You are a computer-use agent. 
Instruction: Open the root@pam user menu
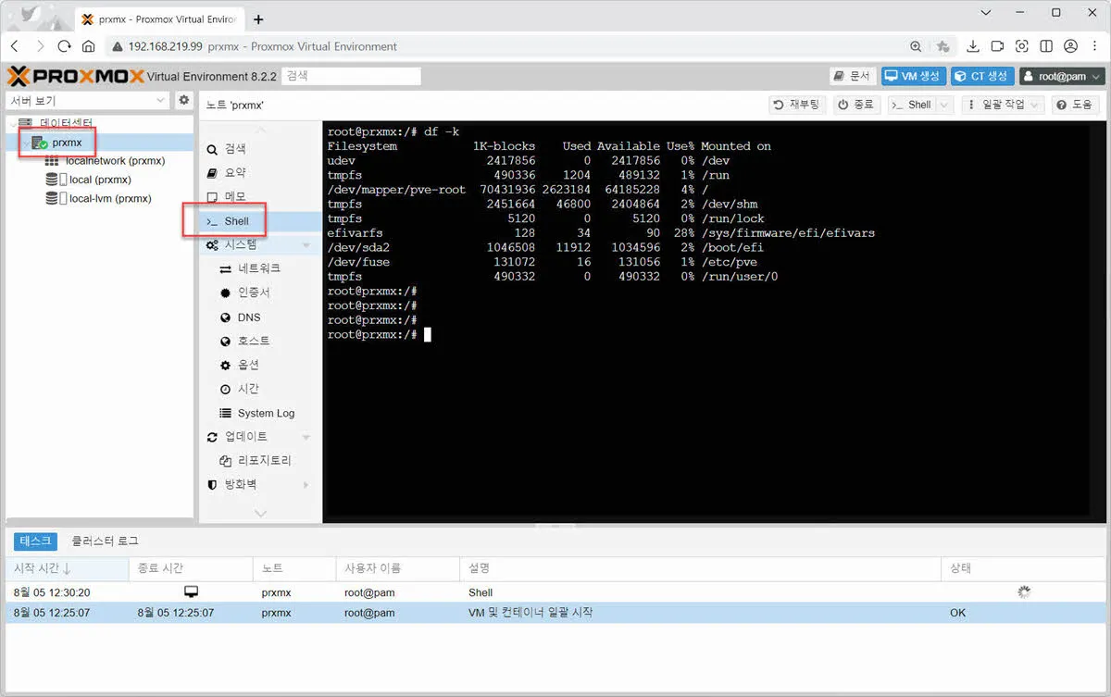(1062, 76)
